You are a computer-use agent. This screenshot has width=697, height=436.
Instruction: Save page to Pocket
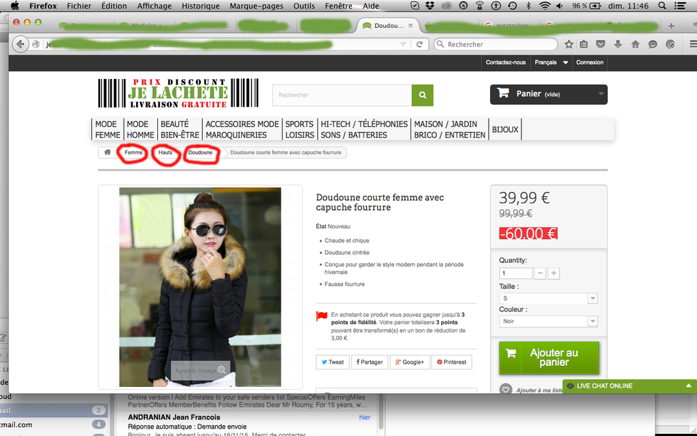600,44
